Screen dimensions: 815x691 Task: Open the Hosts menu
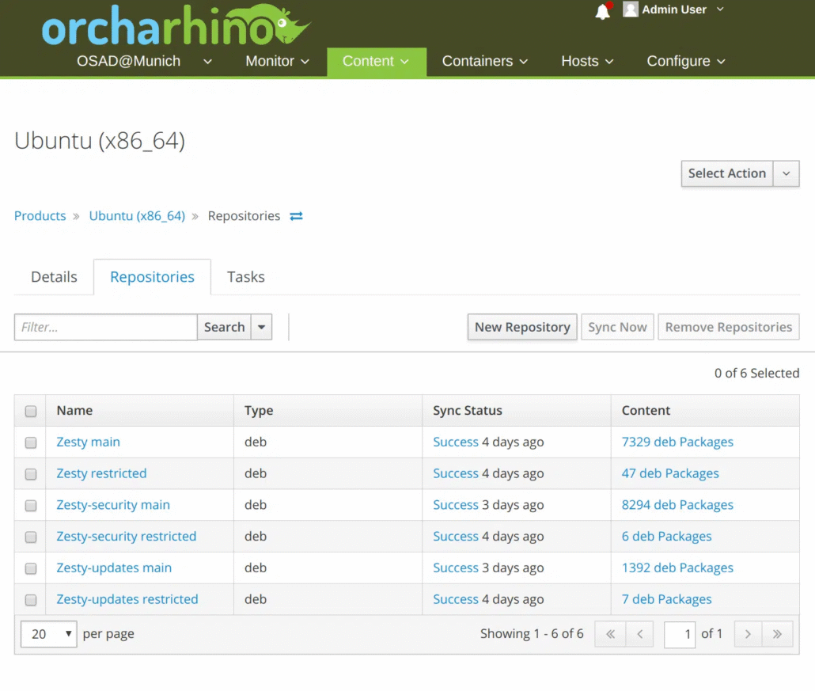pos(587,61)
